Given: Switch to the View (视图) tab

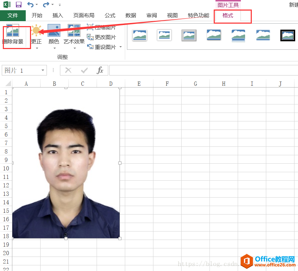Looking at the screenshot, I should (172, 16).
